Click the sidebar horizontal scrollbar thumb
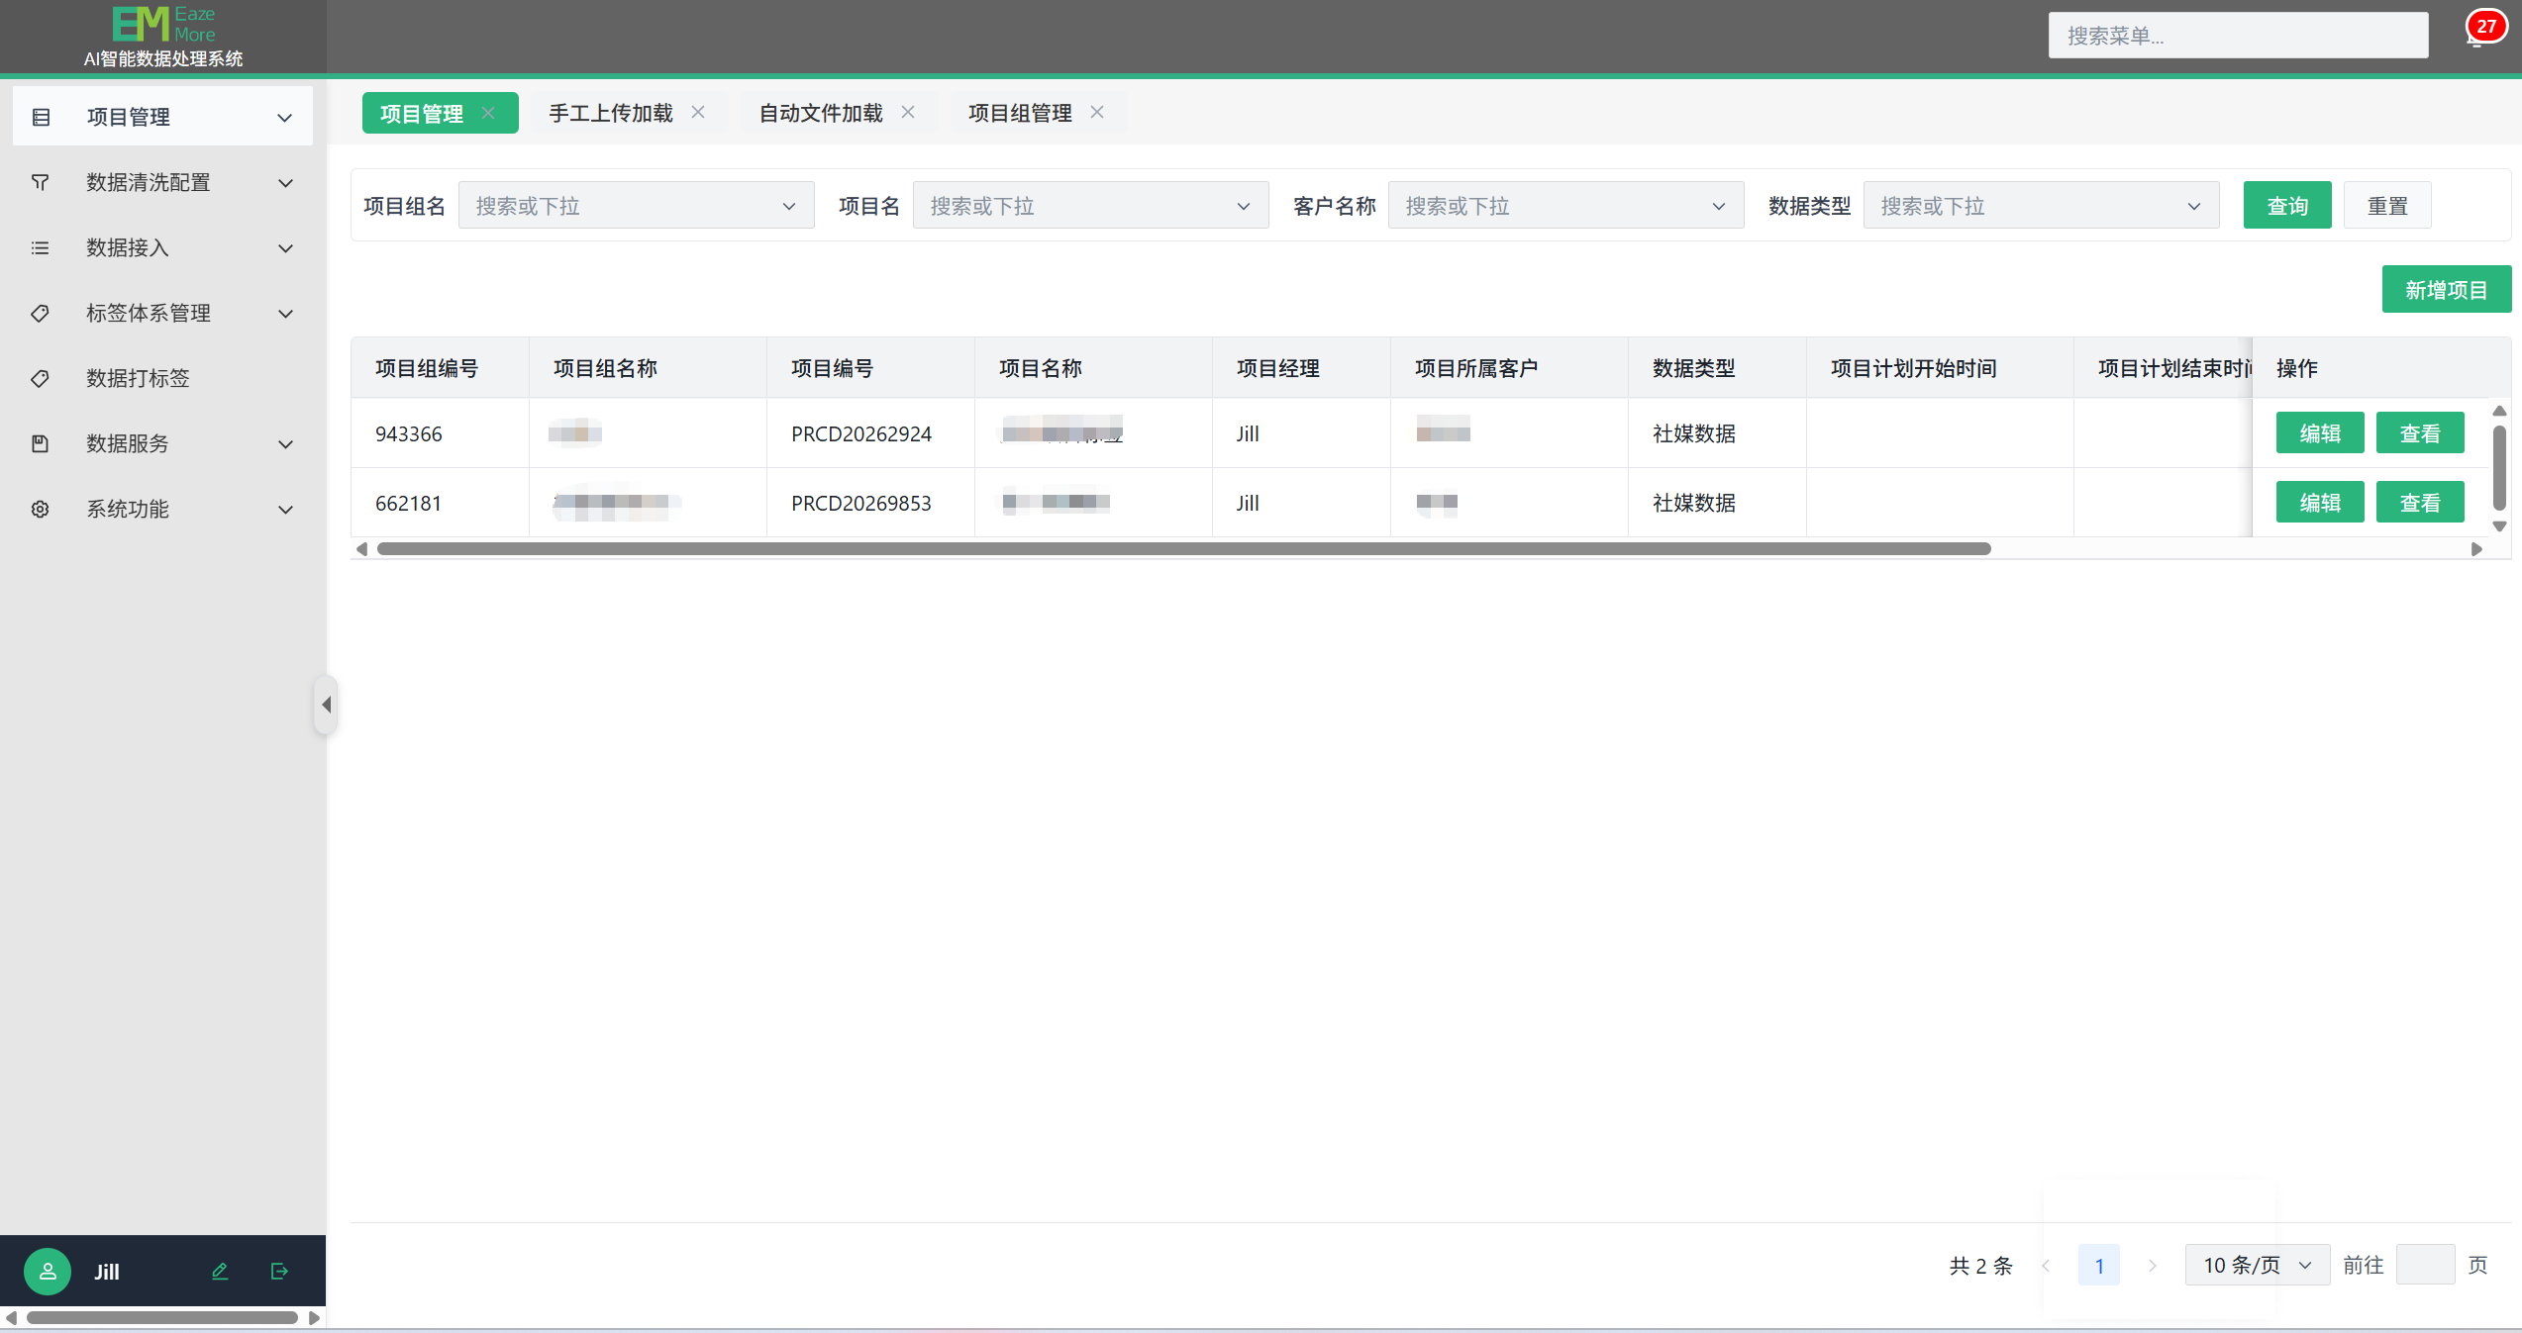The height and width of the screenshot is (1333, 2522). coord(162,1318)
